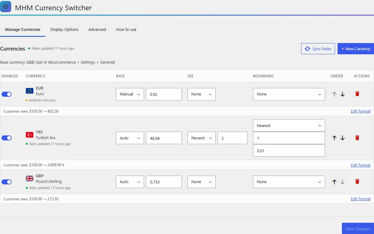This screenshot has height=234, width=374.
Task: Move TRY up in the order
Action: pyautogui.click(x=334, y=138)
